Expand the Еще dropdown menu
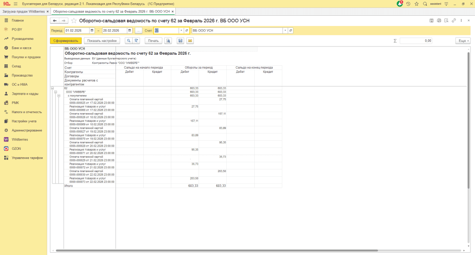 462,41
